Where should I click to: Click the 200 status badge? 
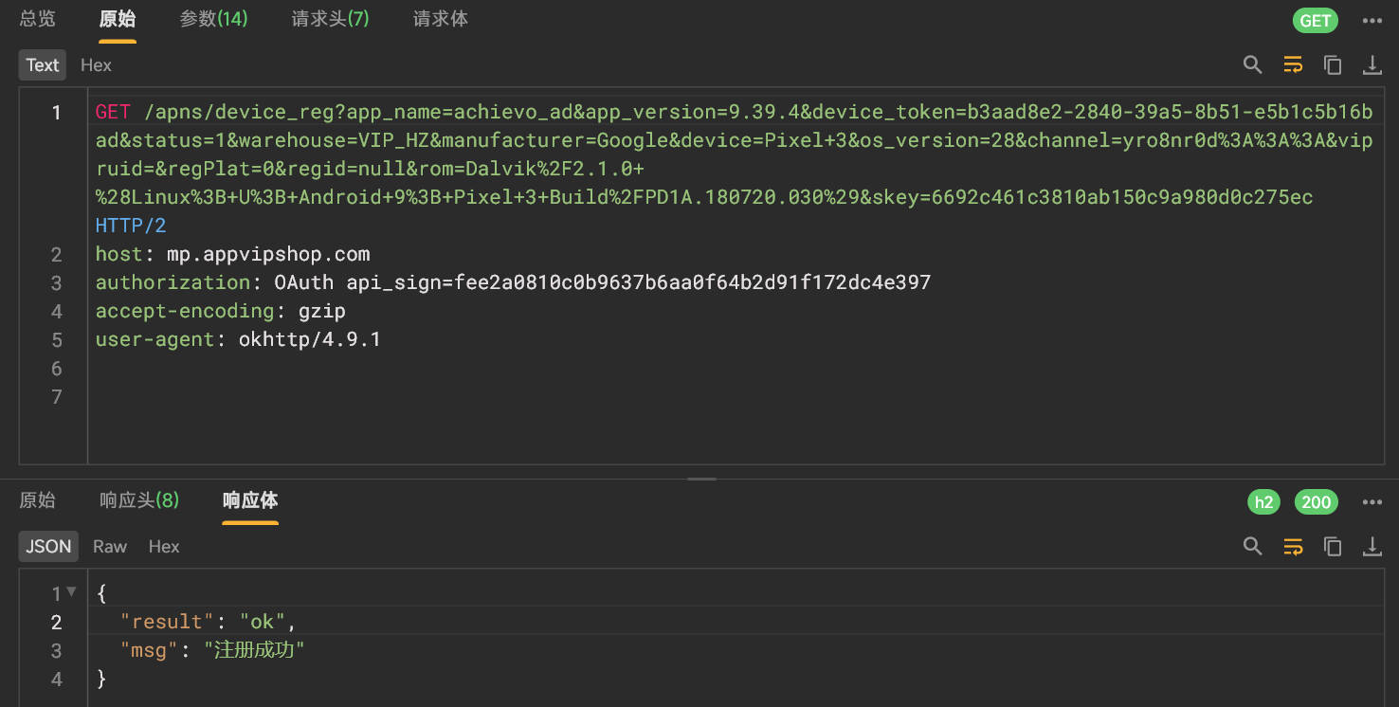pyautogui.click(x=1316, y=501)
